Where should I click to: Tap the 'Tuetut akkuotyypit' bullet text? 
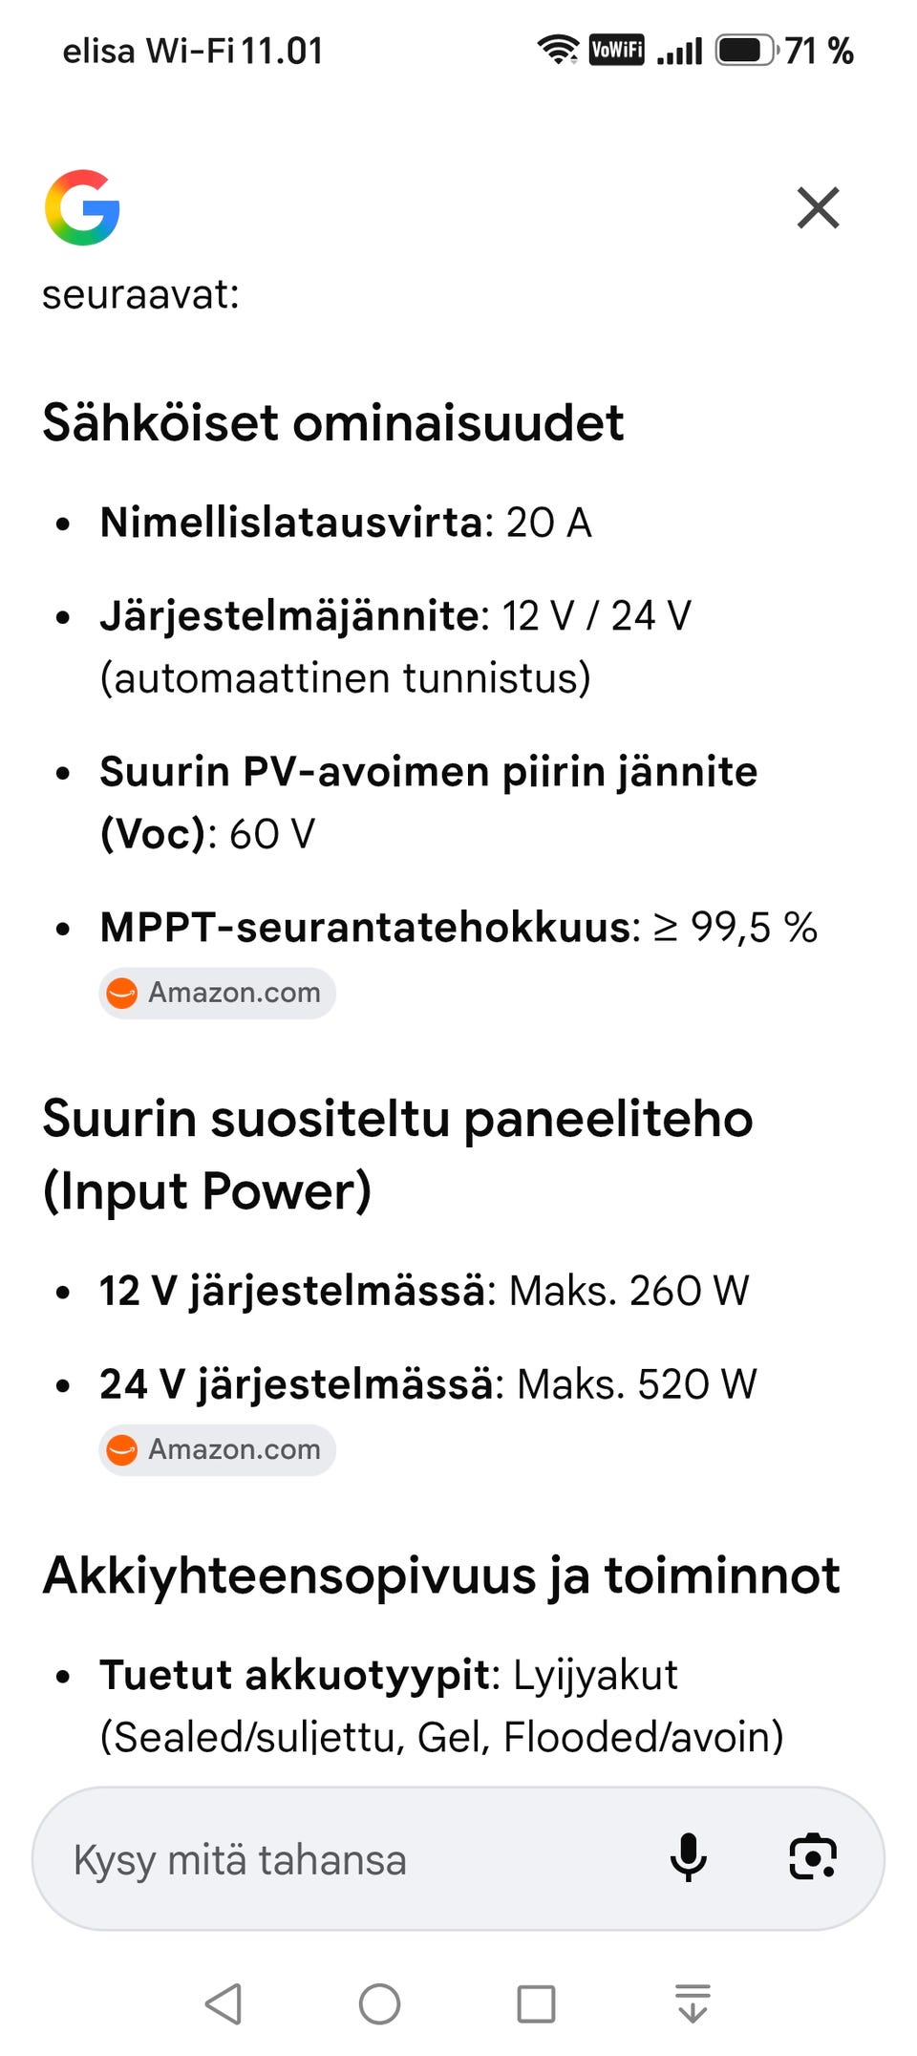(x=441, y=1705)
